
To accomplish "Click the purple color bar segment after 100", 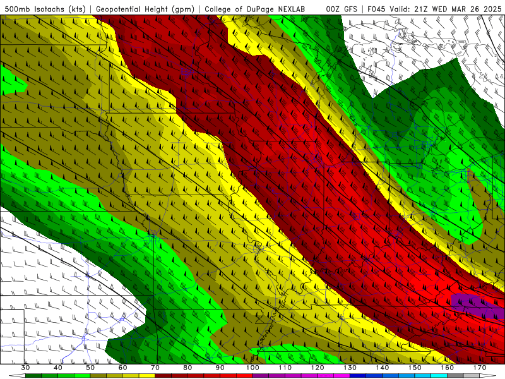I will pos(261,376).
